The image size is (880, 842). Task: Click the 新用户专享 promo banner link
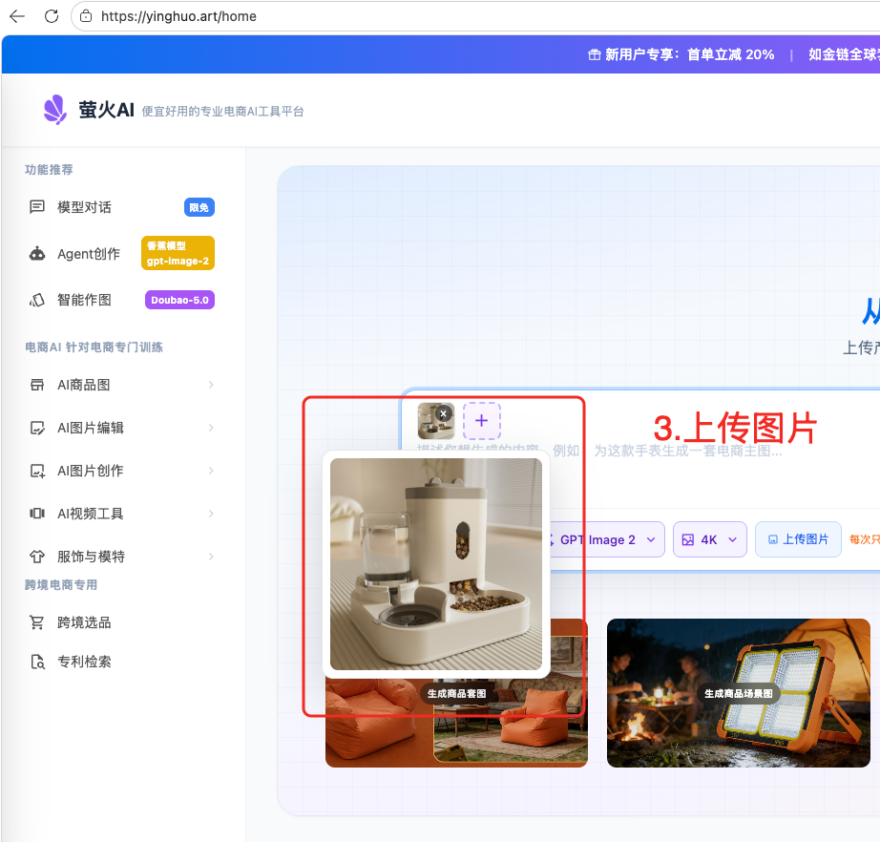[x=681, y=54]
